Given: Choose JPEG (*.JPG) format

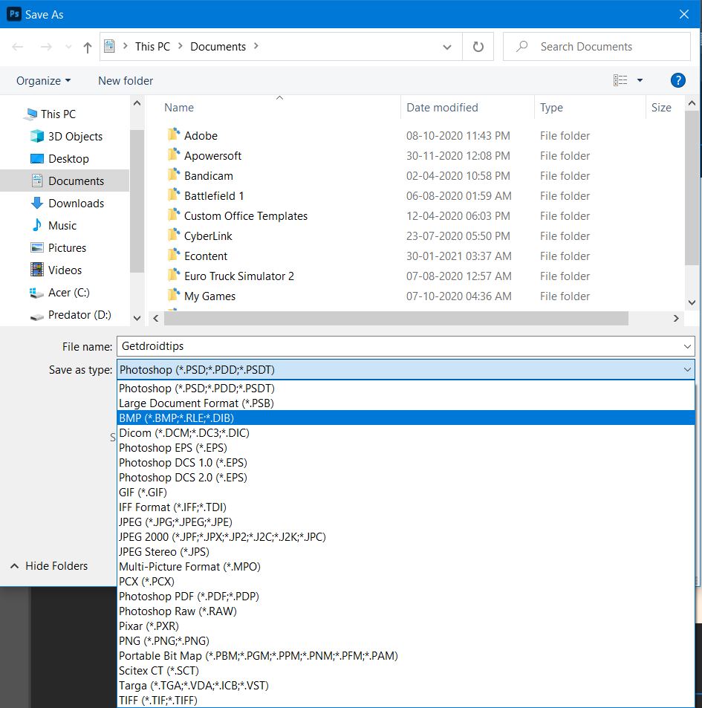Looking at the screenshot, I should pyautogui.click(x=406, y=522).
